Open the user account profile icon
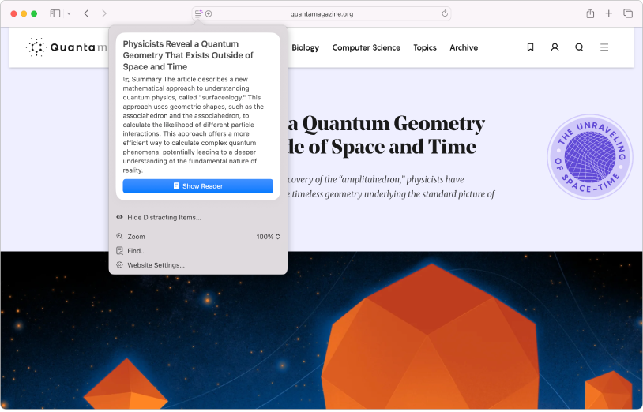Image resolution: width=643 pixels, height=412 pixels. (x=555, y=47)
